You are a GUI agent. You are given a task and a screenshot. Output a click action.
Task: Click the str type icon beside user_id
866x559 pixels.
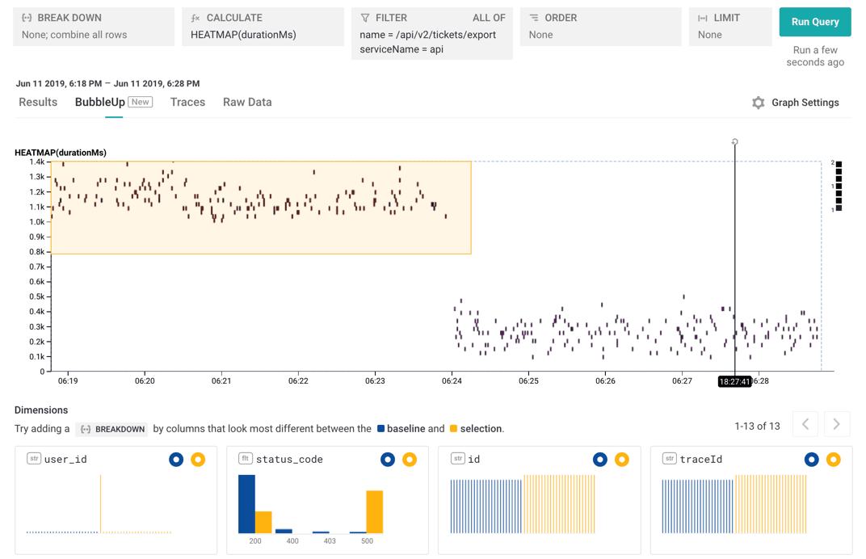tap(34, 459)
